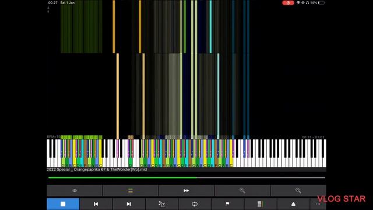
Task: Click the MIDI file name label
Action: (97, 170)
